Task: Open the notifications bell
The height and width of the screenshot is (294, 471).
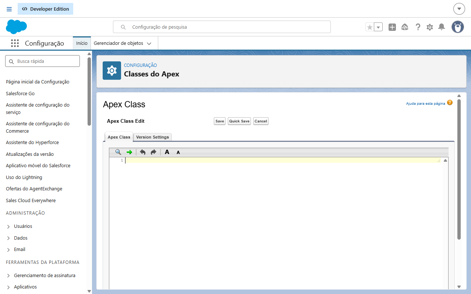Action: 442,27
